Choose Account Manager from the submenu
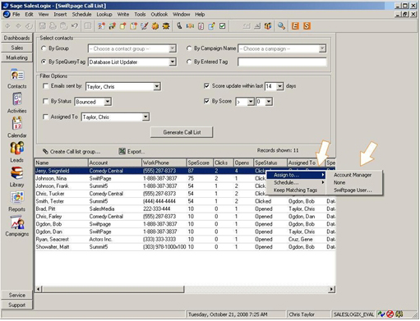 click(x=353, y=175)
